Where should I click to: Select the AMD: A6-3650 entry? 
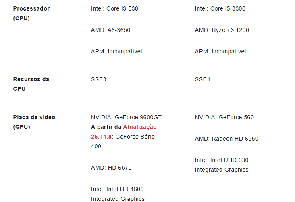110,30
